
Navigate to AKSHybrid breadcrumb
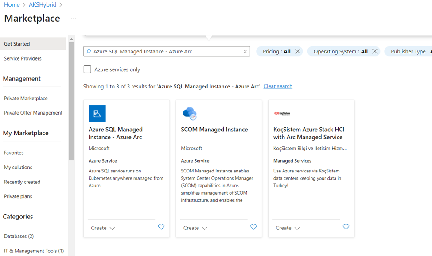[43, 5]
